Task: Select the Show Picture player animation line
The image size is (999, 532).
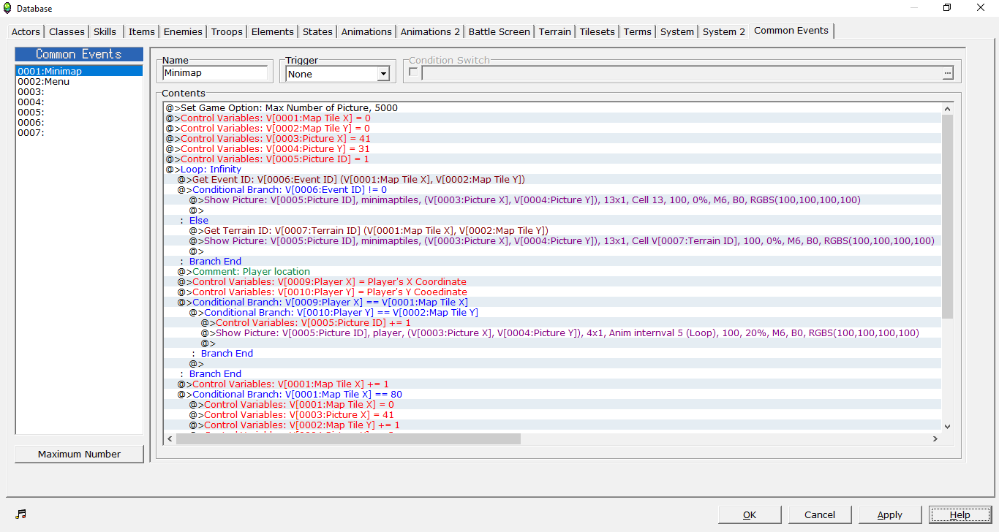Action: tap(553, 332)
